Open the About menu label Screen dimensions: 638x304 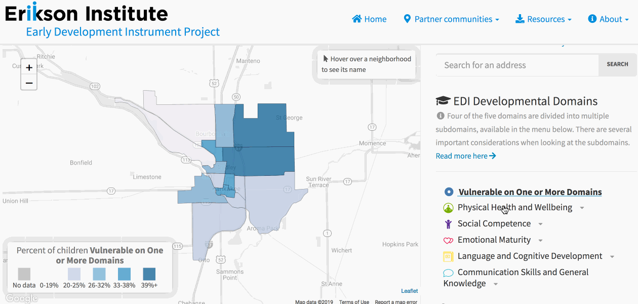pos(611,19)
